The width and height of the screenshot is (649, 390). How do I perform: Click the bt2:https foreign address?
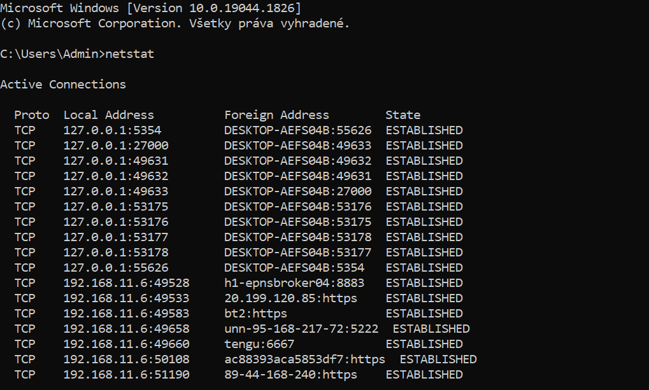[255, 314]
